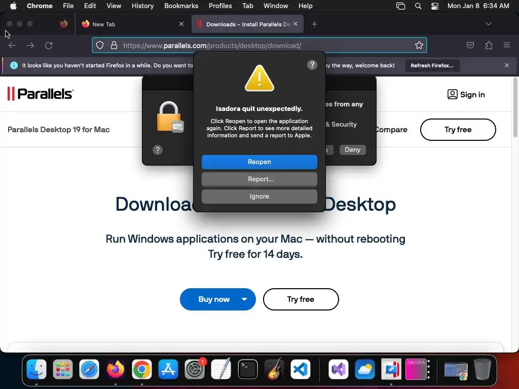Open the extensions puzzle icon
Image resolution: width=519 pixels, height=389 pixels.
click(x=489, y=45)
